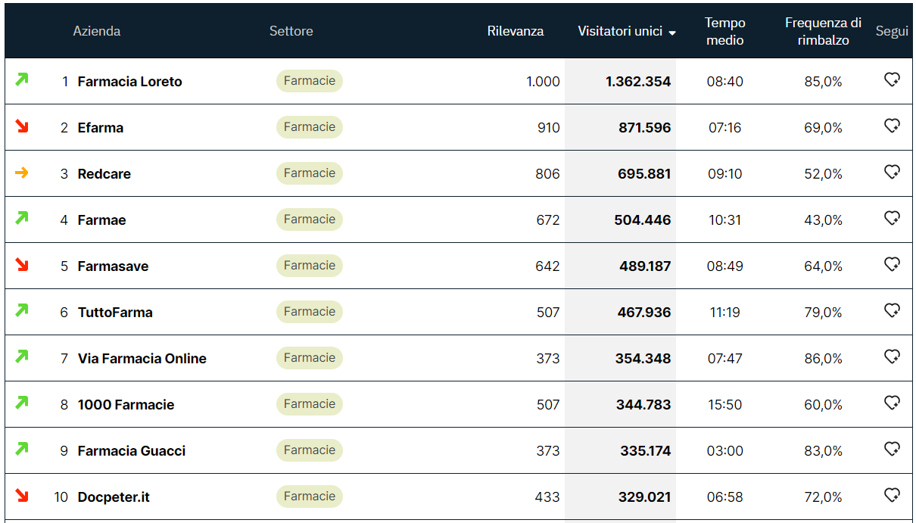Click bounce rate 43,0%

(824, 220)
